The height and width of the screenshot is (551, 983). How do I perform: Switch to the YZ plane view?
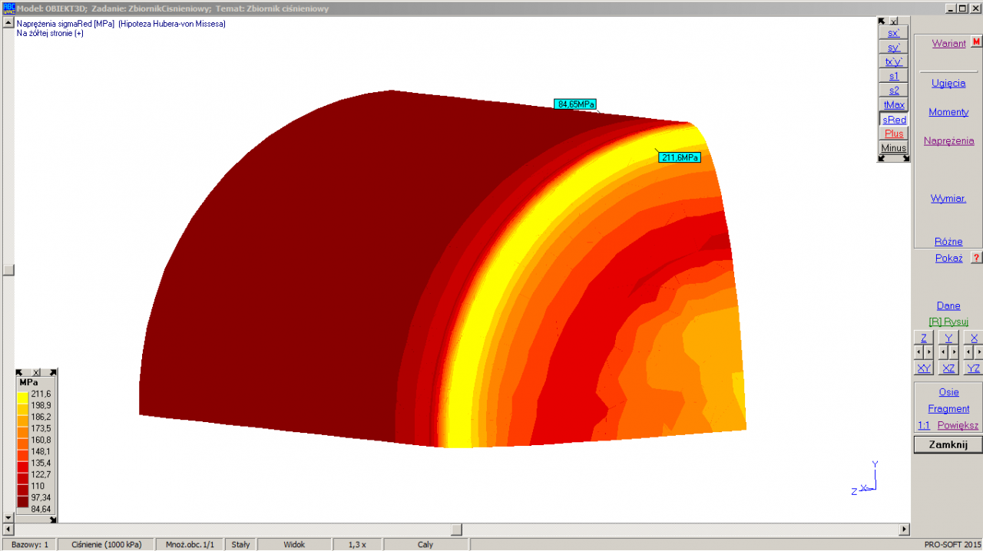(973, 368)
